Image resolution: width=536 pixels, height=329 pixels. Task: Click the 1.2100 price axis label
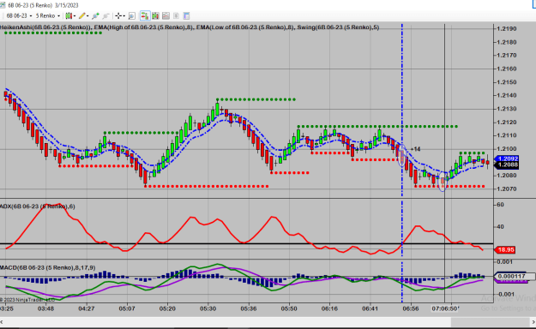tap(507, 149)
